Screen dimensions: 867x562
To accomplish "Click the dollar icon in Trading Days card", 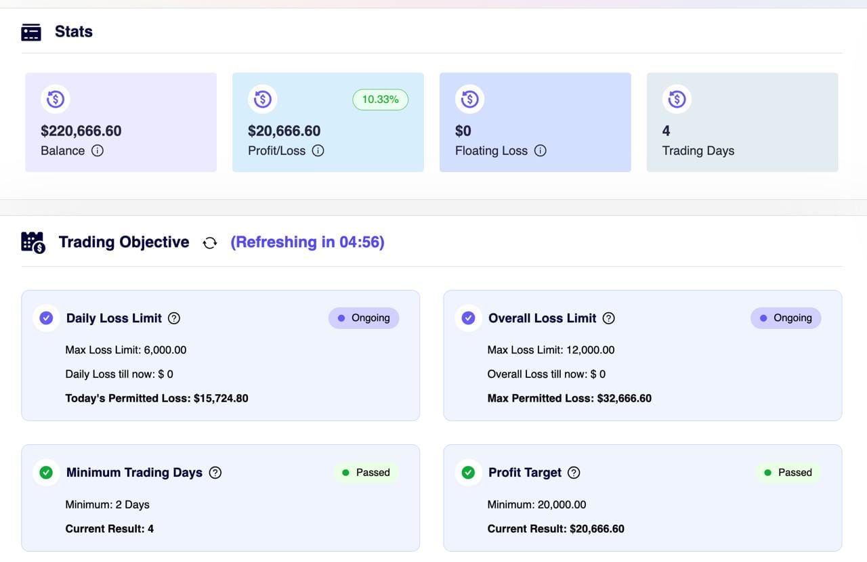I will 677,100.
